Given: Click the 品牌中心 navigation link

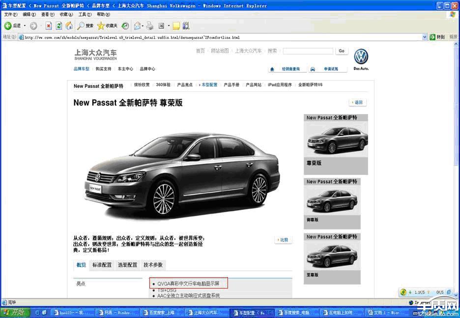Looking at the screenshot, I should point(147,69).
